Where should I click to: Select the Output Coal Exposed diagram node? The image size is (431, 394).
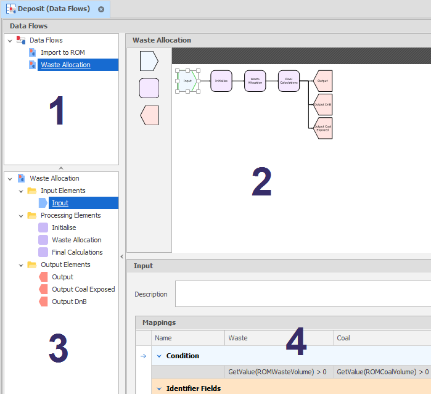[x=323, y=128]
